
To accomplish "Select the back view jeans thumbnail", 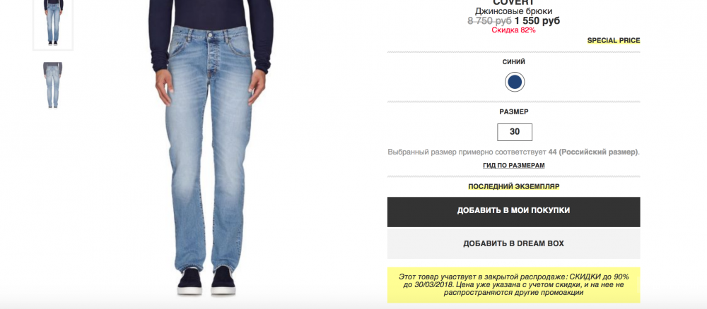I will pyautogui.click(x=53, y=85).
